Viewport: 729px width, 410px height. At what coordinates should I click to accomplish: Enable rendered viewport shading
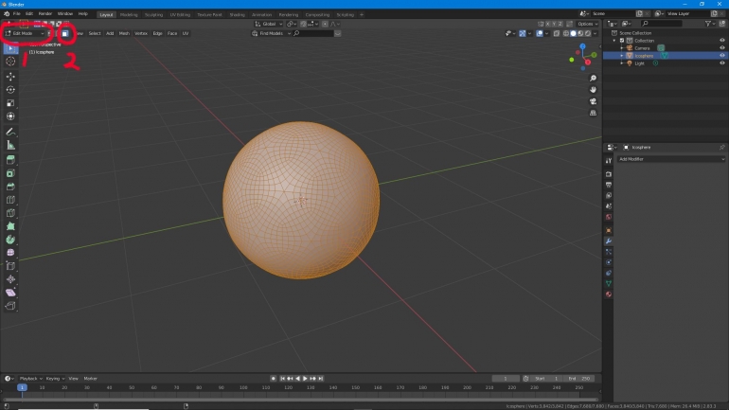click(588, 33)
